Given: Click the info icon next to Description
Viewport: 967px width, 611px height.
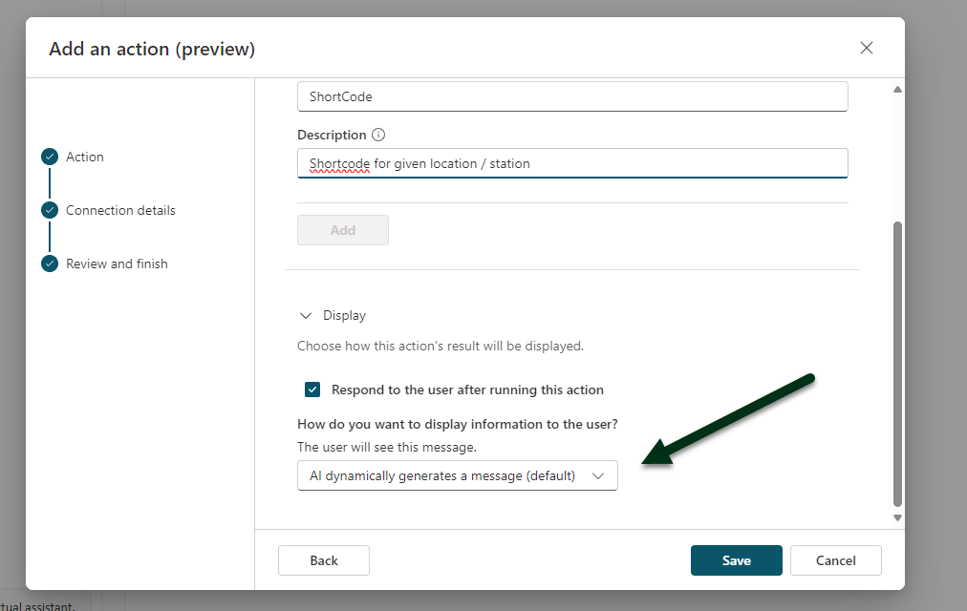Looking at the screenshot, I should tap(378, 136).
